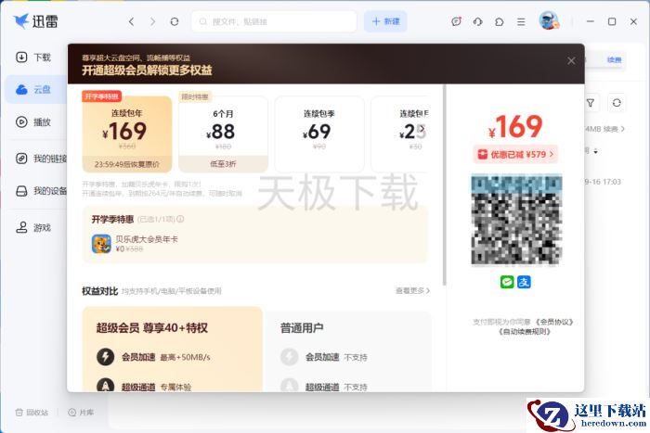The width and height of the screenshot is (650, 433).
Task: Click the filter funnel icon behind dialog
Action: pyautogui.click(x=591, y=103)
